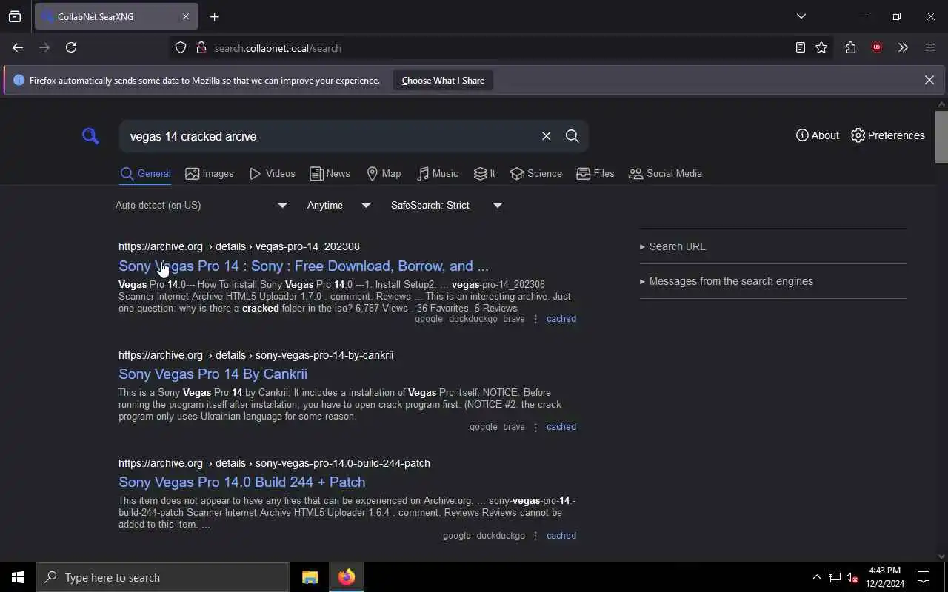Open the menu dots beside Cankrii result's cached link
The height and width of the screenshot is (592, 948).
tap(535, 427)
